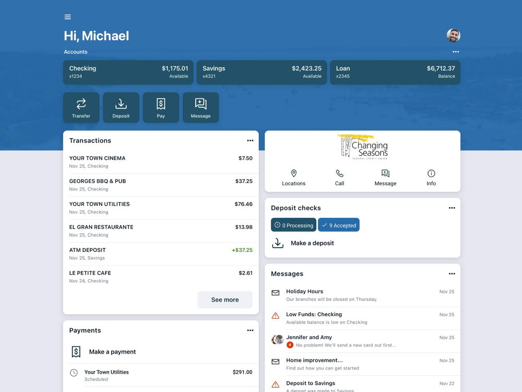This screenshot has width=522, height=392.
Task: Click scheduled payment clock icon
Action: click(74, 373)
